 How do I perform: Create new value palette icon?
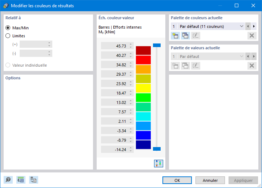coord(175,66)
